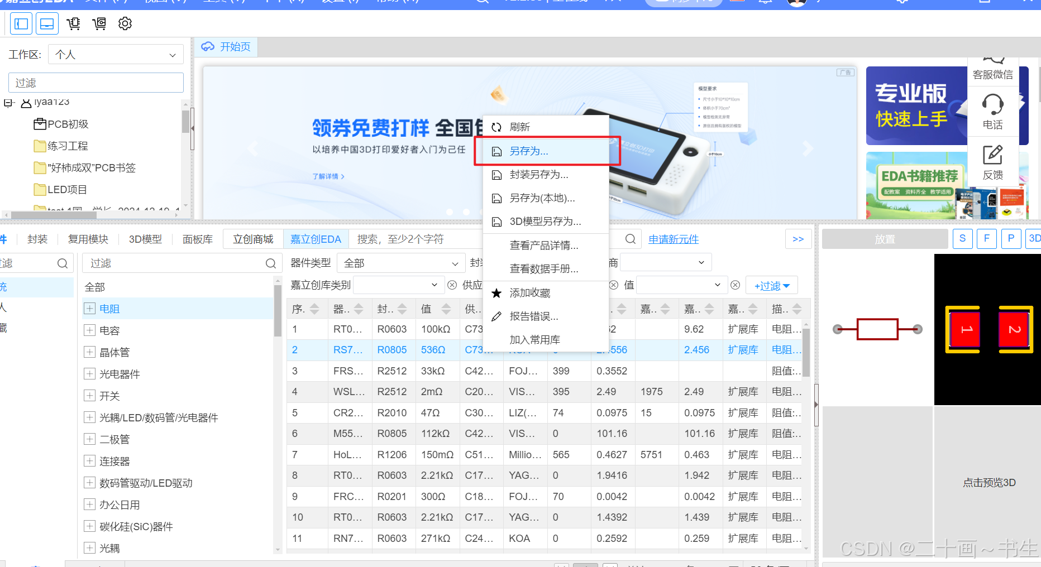Open the second cart order toolbar icon
This screenshot has width=1041, height=567.
99,23
